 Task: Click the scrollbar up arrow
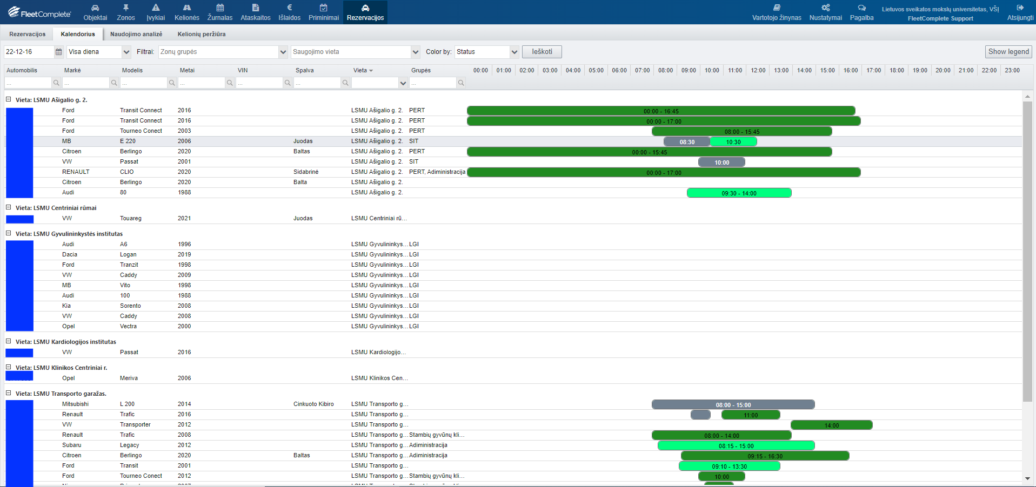pos(1027,96)
